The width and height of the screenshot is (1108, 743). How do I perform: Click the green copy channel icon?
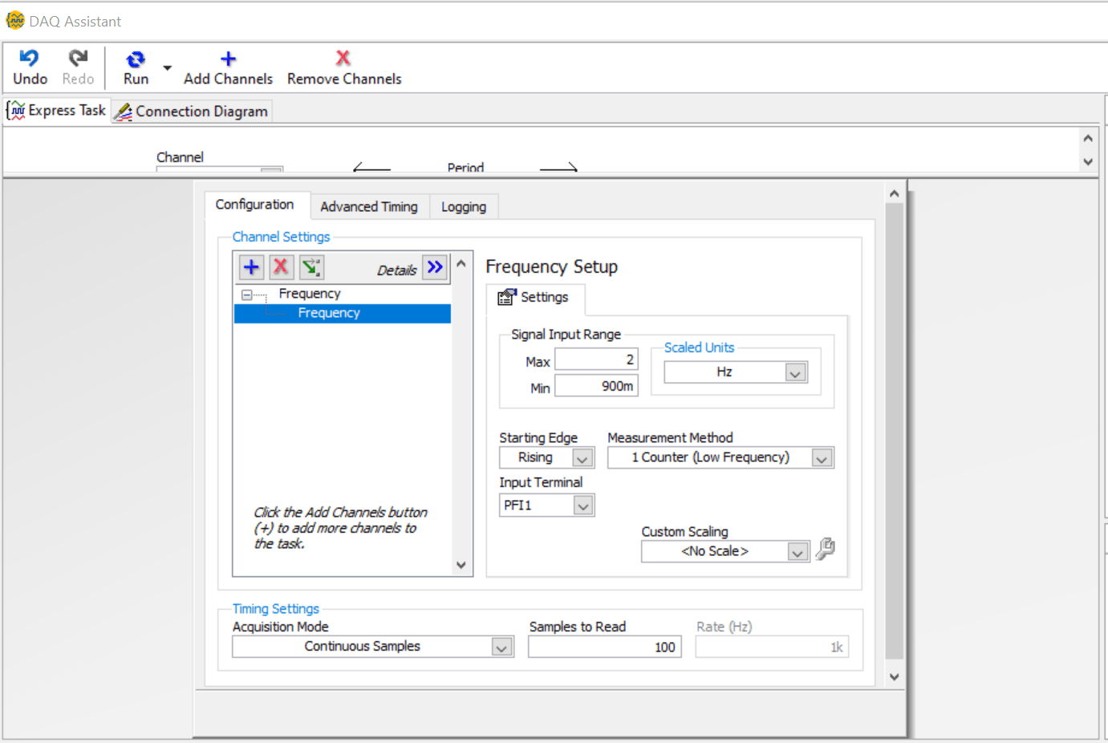point(311,267)
